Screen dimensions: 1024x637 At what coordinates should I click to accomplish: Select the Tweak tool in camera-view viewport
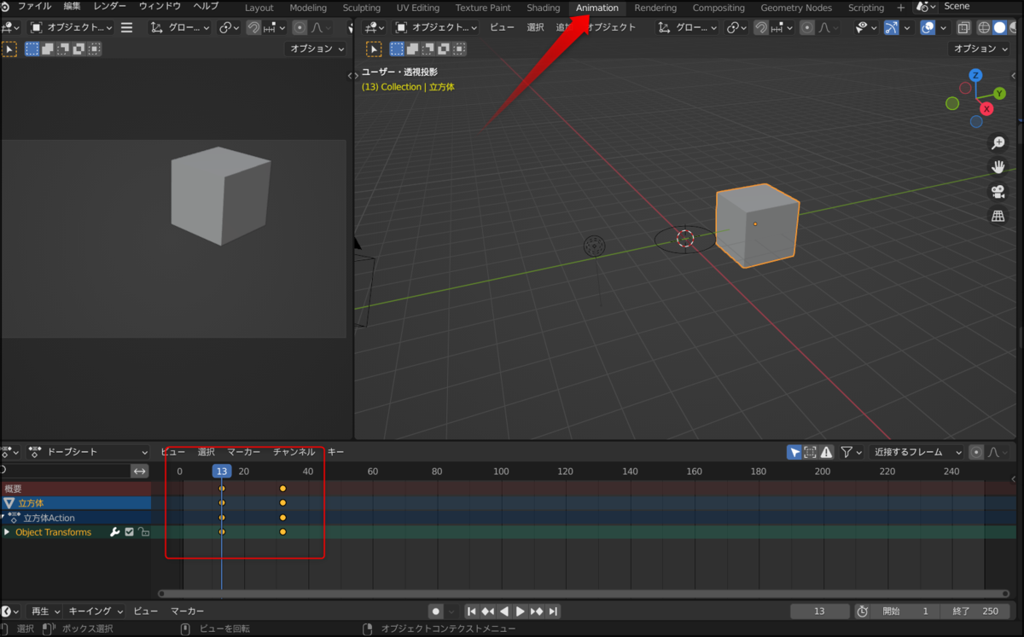pos(9,49)
